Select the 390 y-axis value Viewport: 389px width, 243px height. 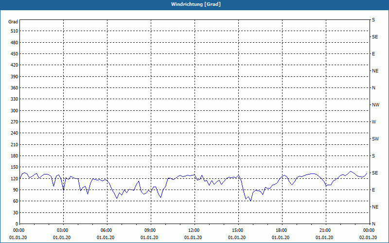(15, 77)
